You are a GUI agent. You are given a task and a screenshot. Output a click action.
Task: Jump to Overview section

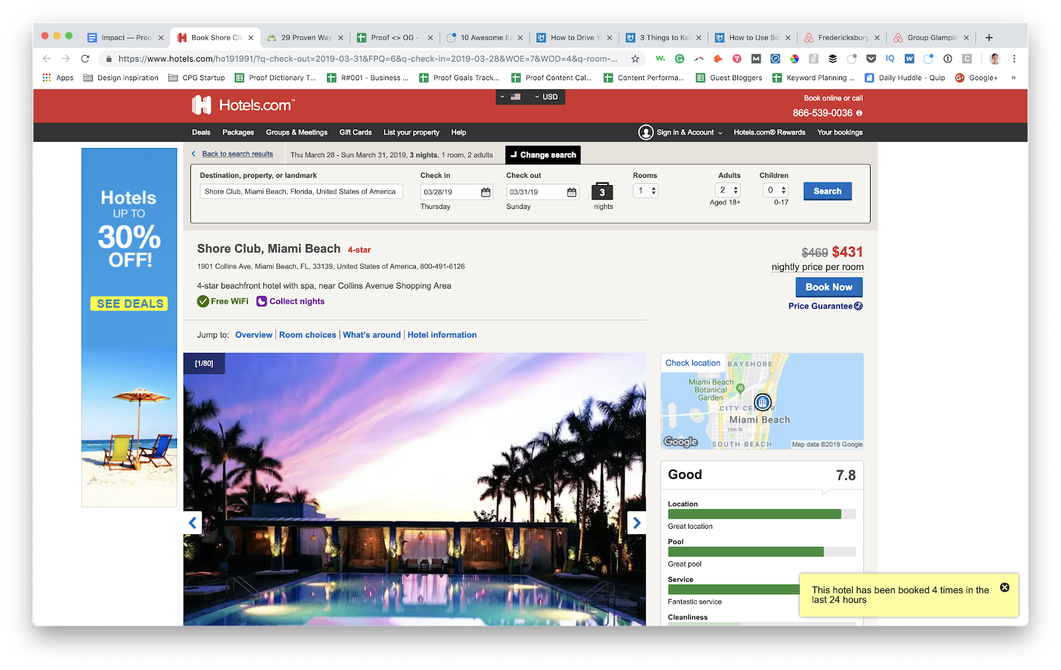254,335
